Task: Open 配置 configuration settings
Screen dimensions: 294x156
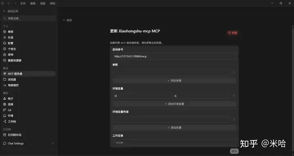Action: point(29,43)
